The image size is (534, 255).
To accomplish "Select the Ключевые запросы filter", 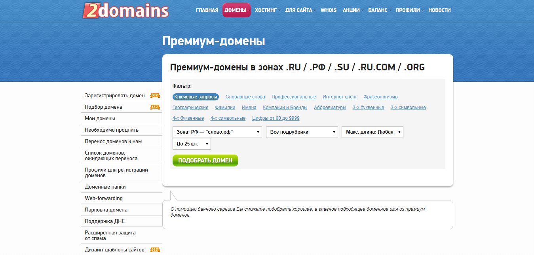I will 196,97.
